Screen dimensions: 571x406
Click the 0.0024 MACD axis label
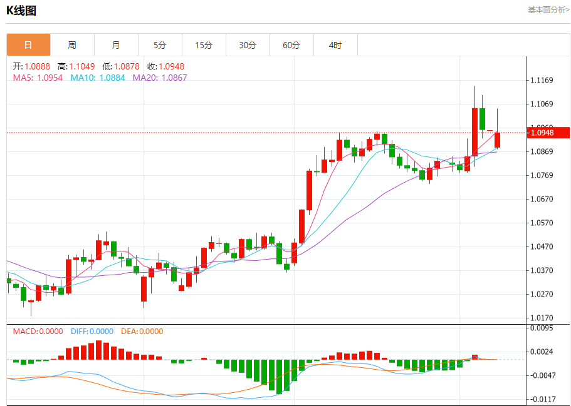coord(542,352)
